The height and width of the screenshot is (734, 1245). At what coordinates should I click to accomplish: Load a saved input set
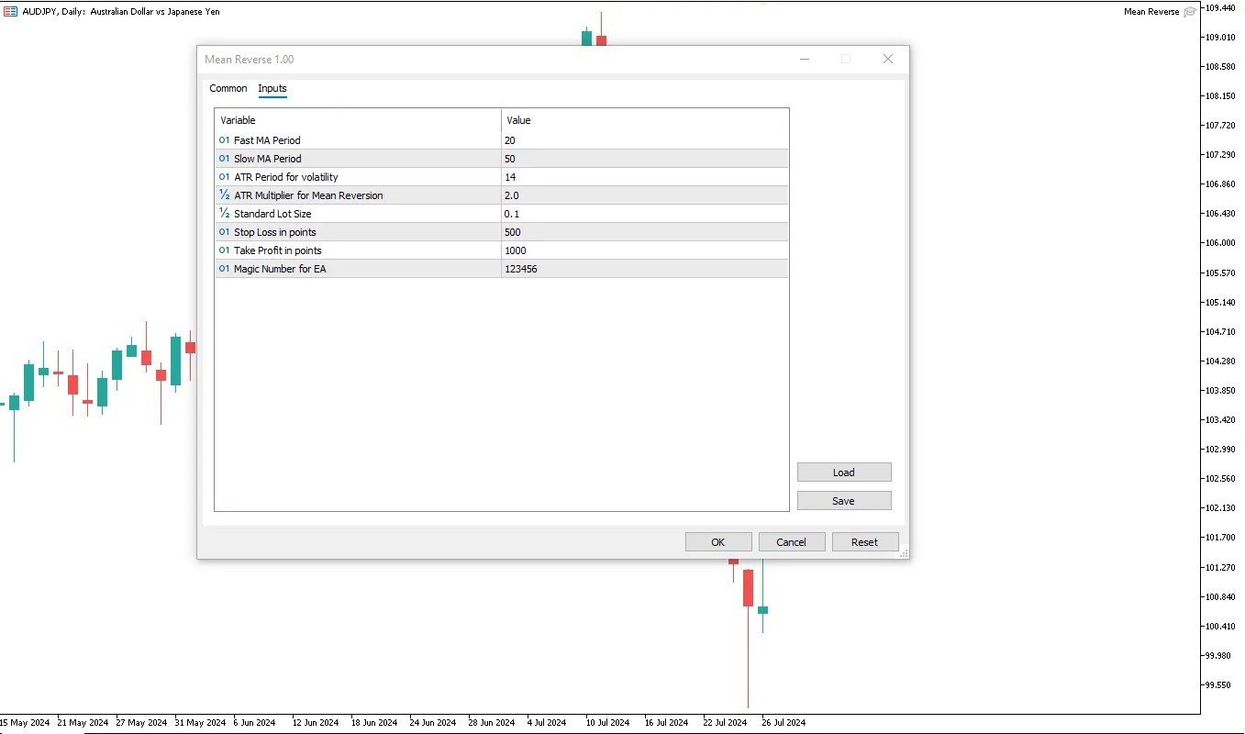(843, 473)
